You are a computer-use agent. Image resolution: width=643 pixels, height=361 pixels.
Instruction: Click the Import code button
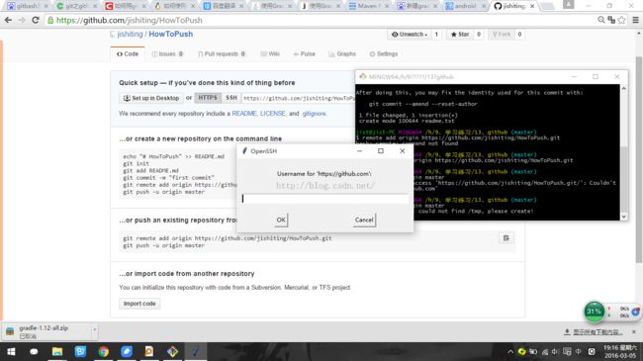[139, 304]
